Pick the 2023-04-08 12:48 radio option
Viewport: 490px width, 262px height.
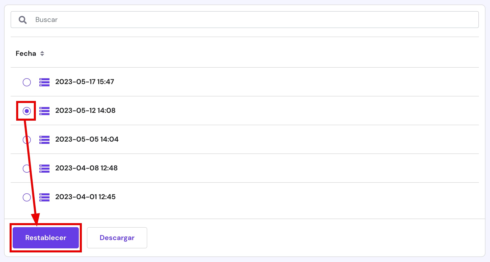[27, 168]
